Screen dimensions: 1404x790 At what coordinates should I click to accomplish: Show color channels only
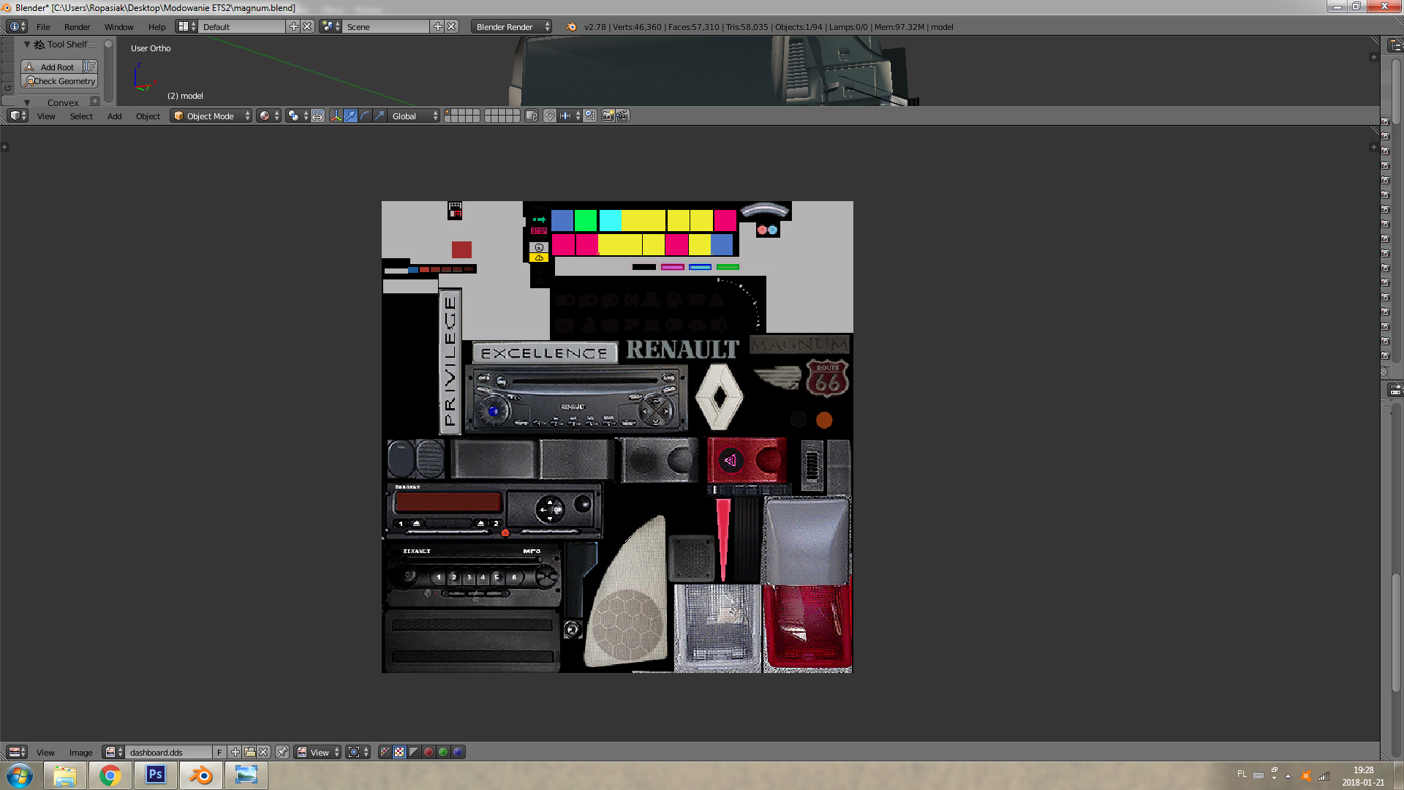pos(400,753)
